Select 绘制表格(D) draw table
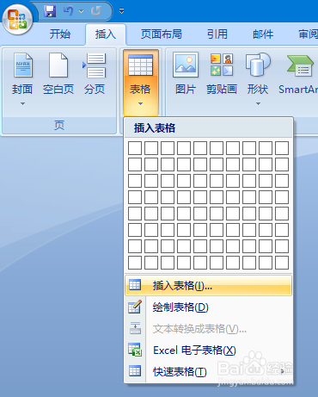318x397 pixels. (x=208, y=307)
